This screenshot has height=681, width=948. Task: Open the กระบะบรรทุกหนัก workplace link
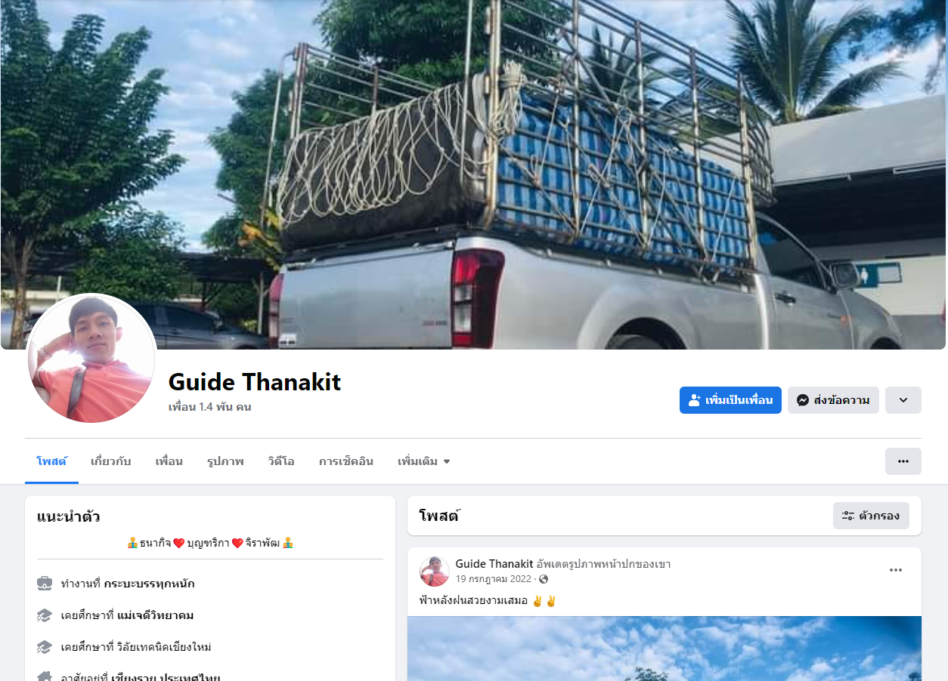pos(149,584)
